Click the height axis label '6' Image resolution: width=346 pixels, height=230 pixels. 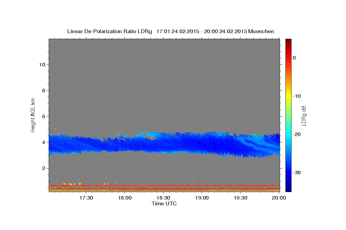(44, 116)
